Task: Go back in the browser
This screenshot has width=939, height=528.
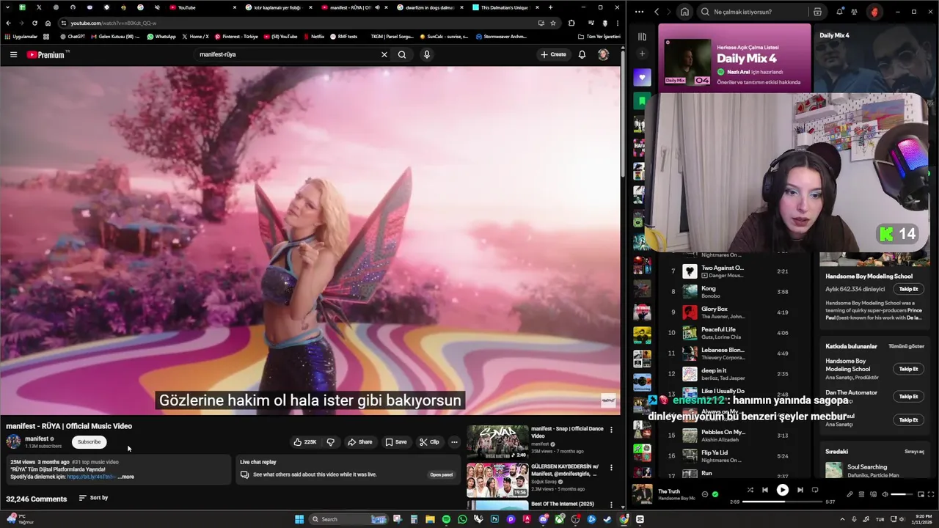Action: [x=8, y=23]
